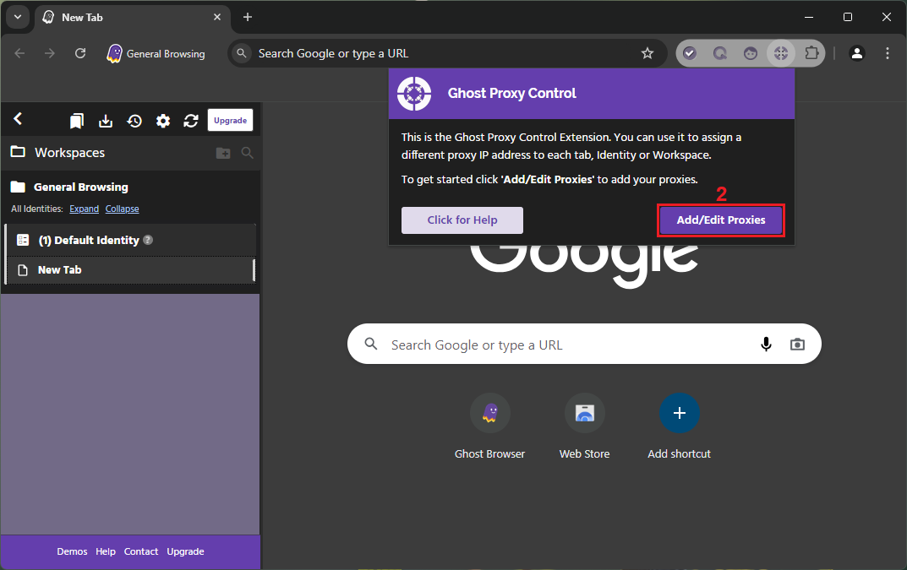Open the bookmarks icon in sidebar toolbar

76,121
